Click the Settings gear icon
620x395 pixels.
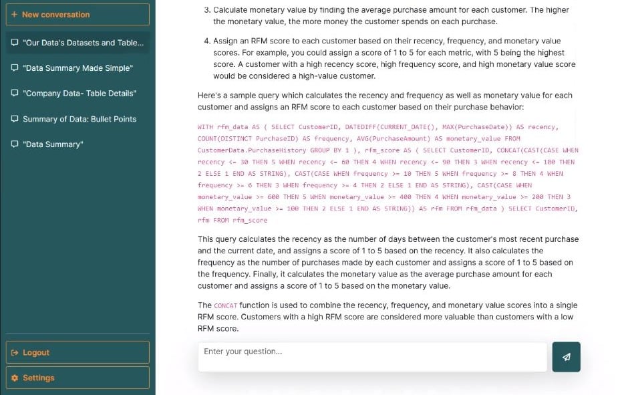pyautogui.click(x=14, y=378)
